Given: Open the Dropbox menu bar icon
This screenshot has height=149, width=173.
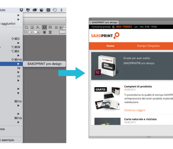Looking at the screenshot, I should pos(21,10).
